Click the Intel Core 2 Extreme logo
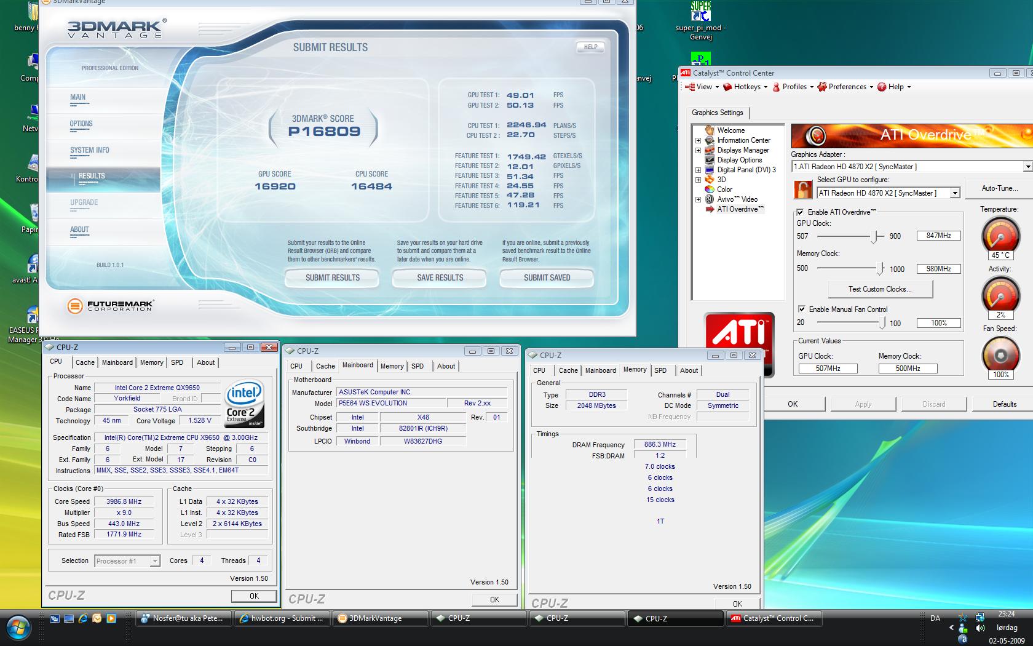 245,404
